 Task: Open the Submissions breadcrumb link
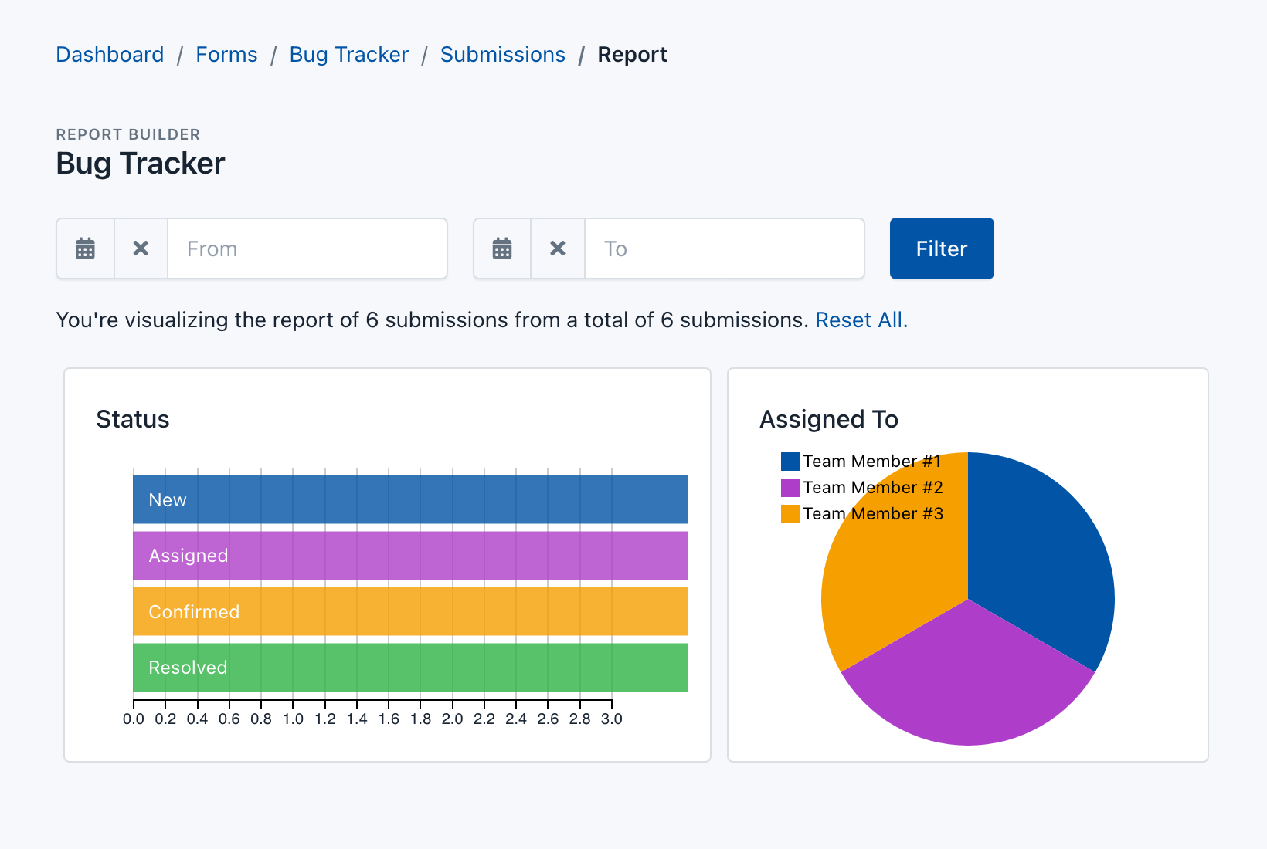[x=502, y=55]
